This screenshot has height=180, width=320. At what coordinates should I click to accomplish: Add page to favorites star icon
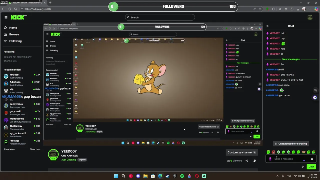pyautogui.click(x=260, y=9)
